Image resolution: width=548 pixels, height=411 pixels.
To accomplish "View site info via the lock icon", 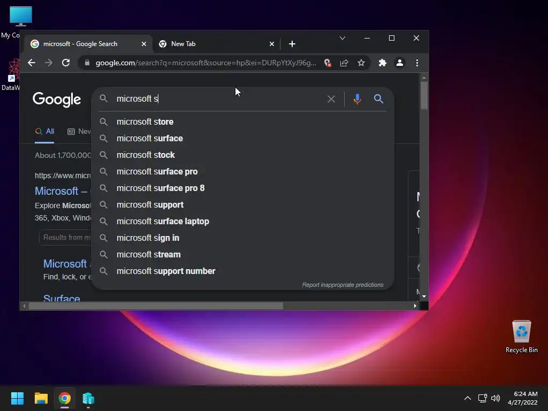I will point(87,63).
